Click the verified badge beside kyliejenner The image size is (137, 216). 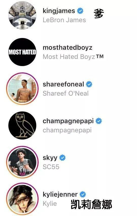click(x=83, y=194)
